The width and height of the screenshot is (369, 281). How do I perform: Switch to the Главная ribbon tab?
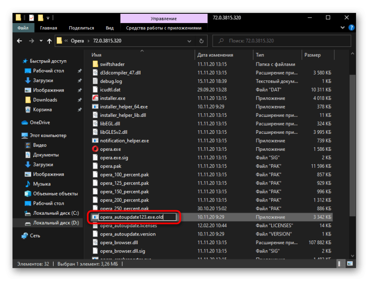48,28
